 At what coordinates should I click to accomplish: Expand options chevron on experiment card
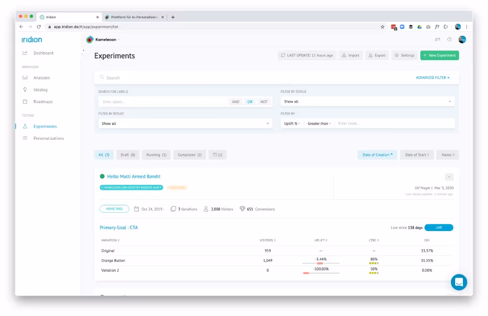click(449, 177)
